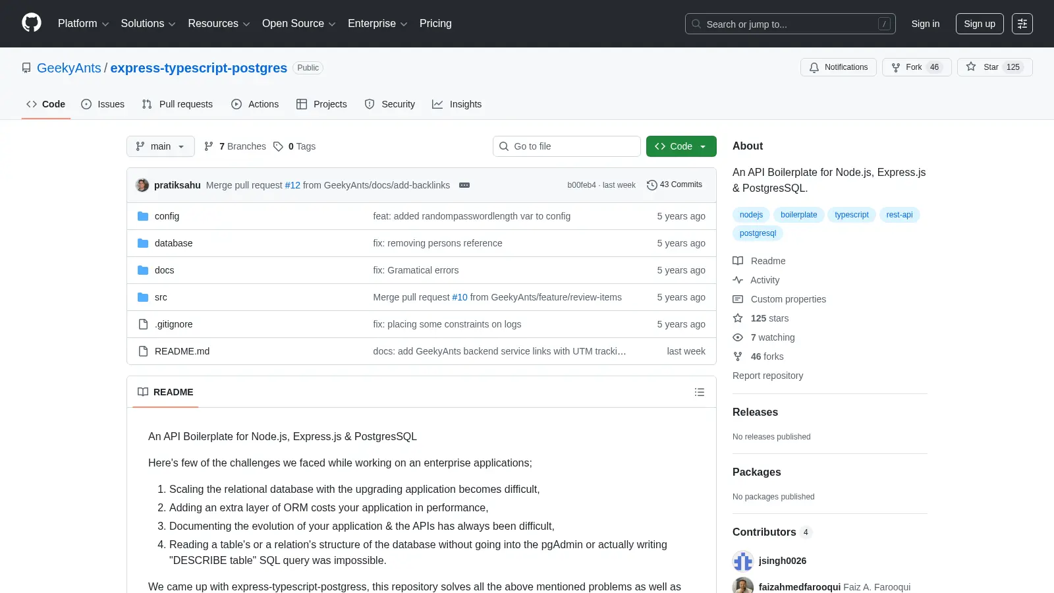Screen dimensions: 1054x593
Task: Open the express-typescript-postgres repo link
Action: [199, 68]
